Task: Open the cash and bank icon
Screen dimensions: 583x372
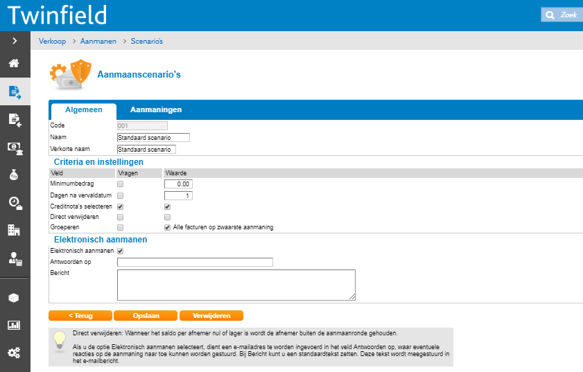Action: (15, 147)
